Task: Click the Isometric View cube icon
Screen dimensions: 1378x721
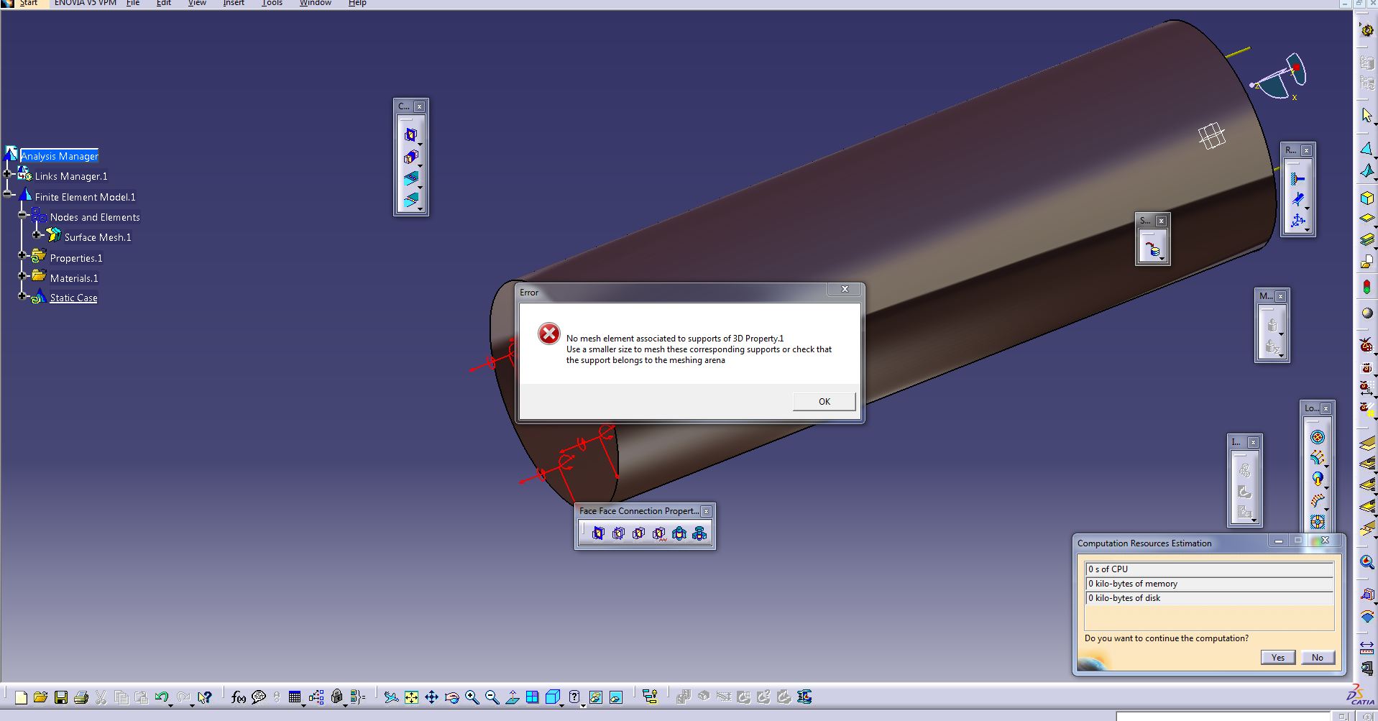Action: pyautogui.click(x=552, y=697)
